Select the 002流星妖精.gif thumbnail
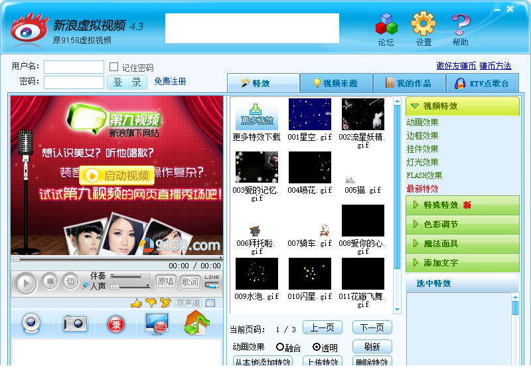 tap(363, 114)
